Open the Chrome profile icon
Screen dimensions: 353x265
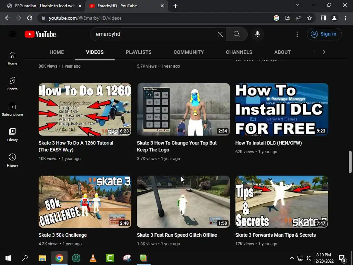(334, 18)
